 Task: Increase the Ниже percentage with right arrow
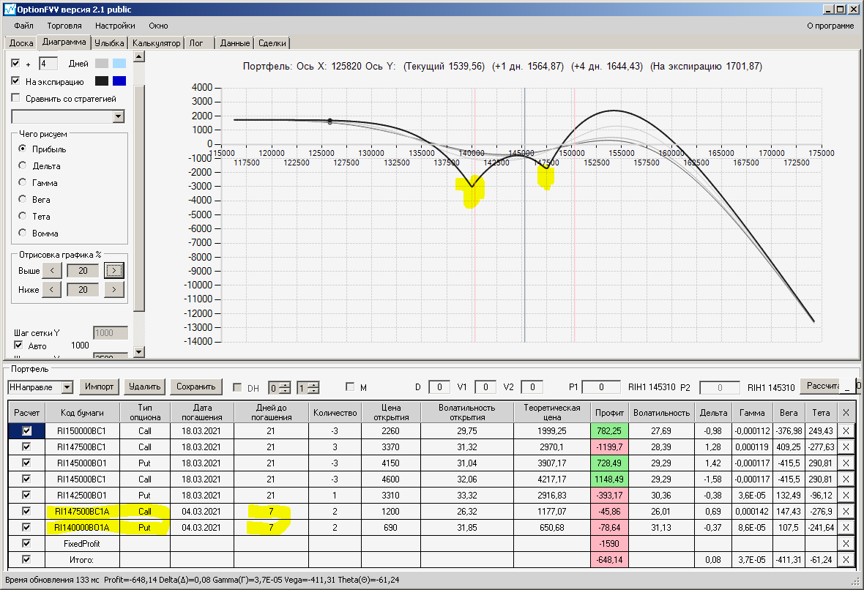[114, 289]
